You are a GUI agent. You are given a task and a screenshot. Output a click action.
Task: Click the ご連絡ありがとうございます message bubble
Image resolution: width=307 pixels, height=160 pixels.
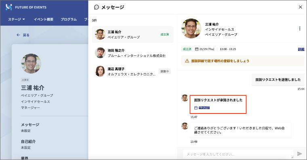(240, 130)
